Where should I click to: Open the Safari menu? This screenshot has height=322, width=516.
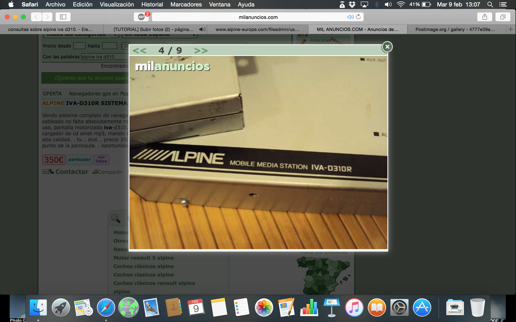click(x=30, y=4)
